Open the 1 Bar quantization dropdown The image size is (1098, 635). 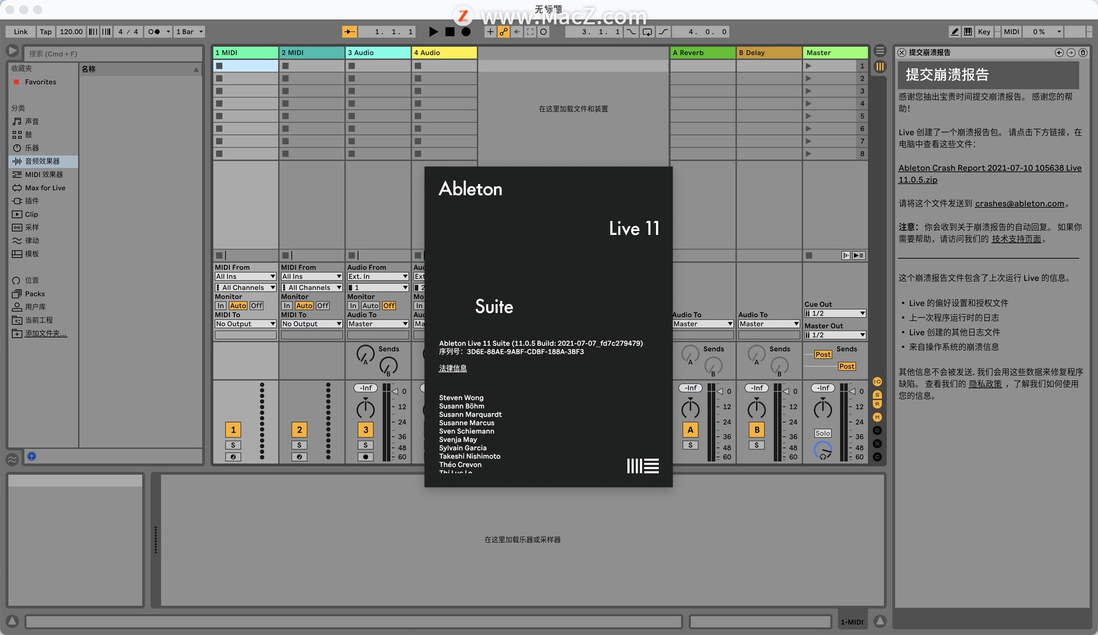pos(190,32)
